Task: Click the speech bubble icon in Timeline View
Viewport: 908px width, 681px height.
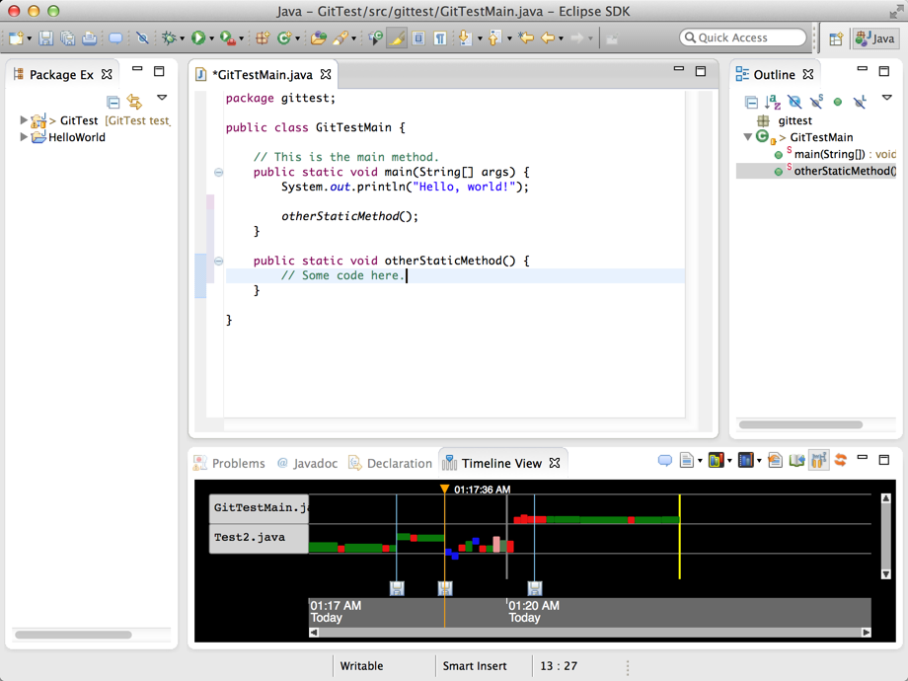Action: (664, 461)
